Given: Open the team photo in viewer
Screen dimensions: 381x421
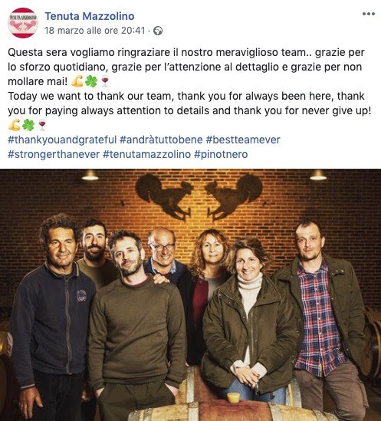Looking at the screenshot, I should [x=190, y=294].
